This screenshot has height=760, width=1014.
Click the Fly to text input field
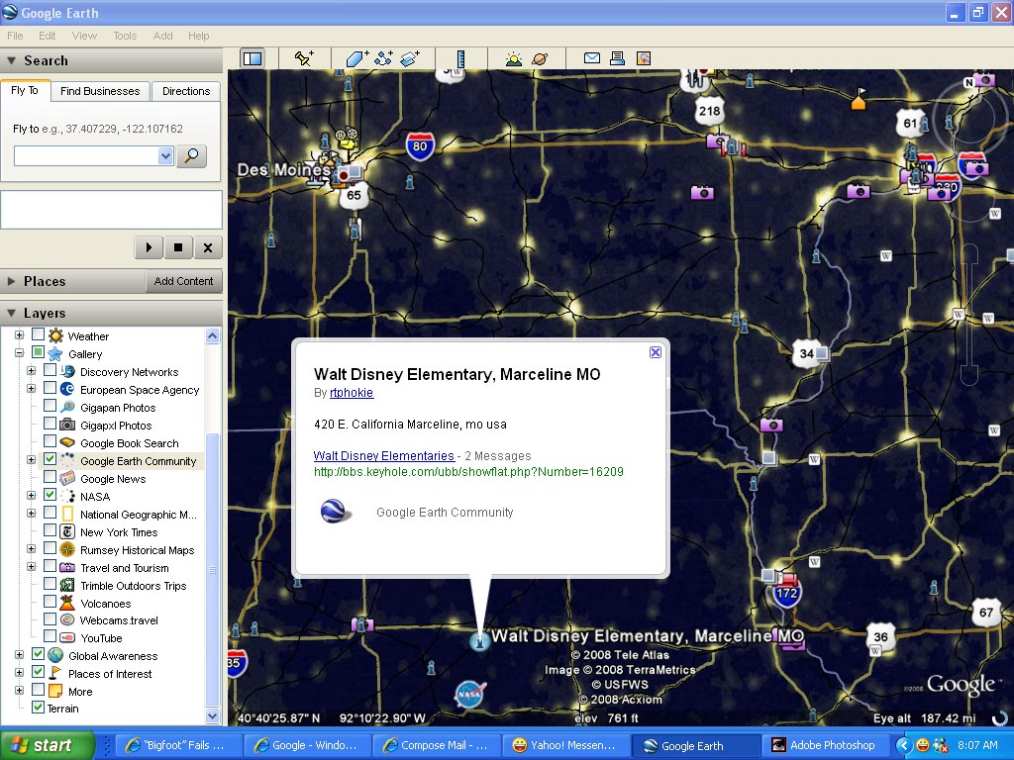86,155
